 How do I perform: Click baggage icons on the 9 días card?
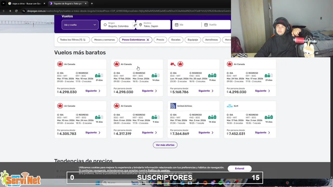click(x=156, y=117)
